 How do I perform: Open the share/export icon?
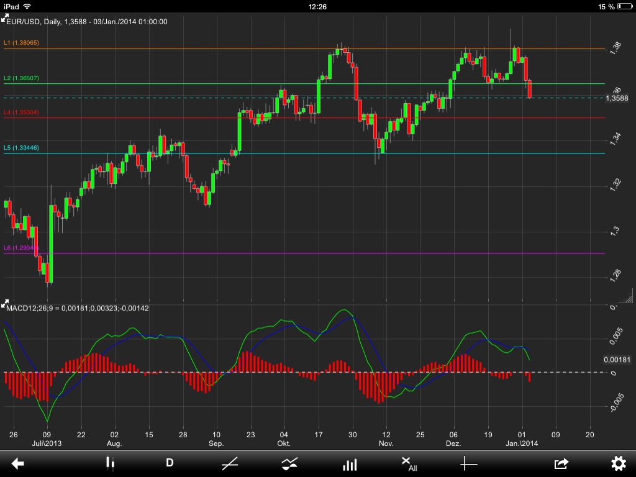point(560,464)
